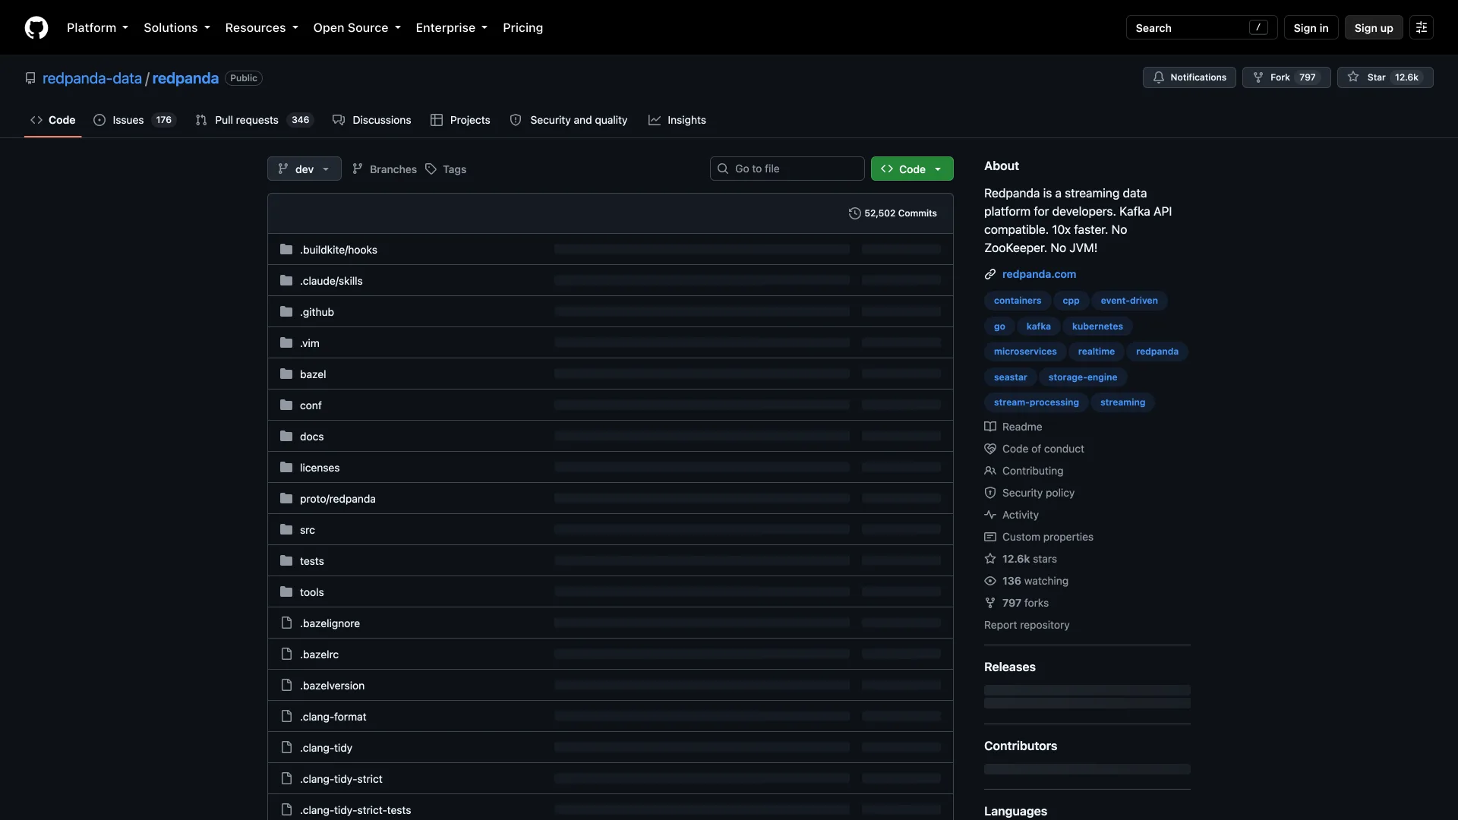Click the Sign in button
Image resolution: width=1458 pixels, height=820 pixels.
(1311, 27)
